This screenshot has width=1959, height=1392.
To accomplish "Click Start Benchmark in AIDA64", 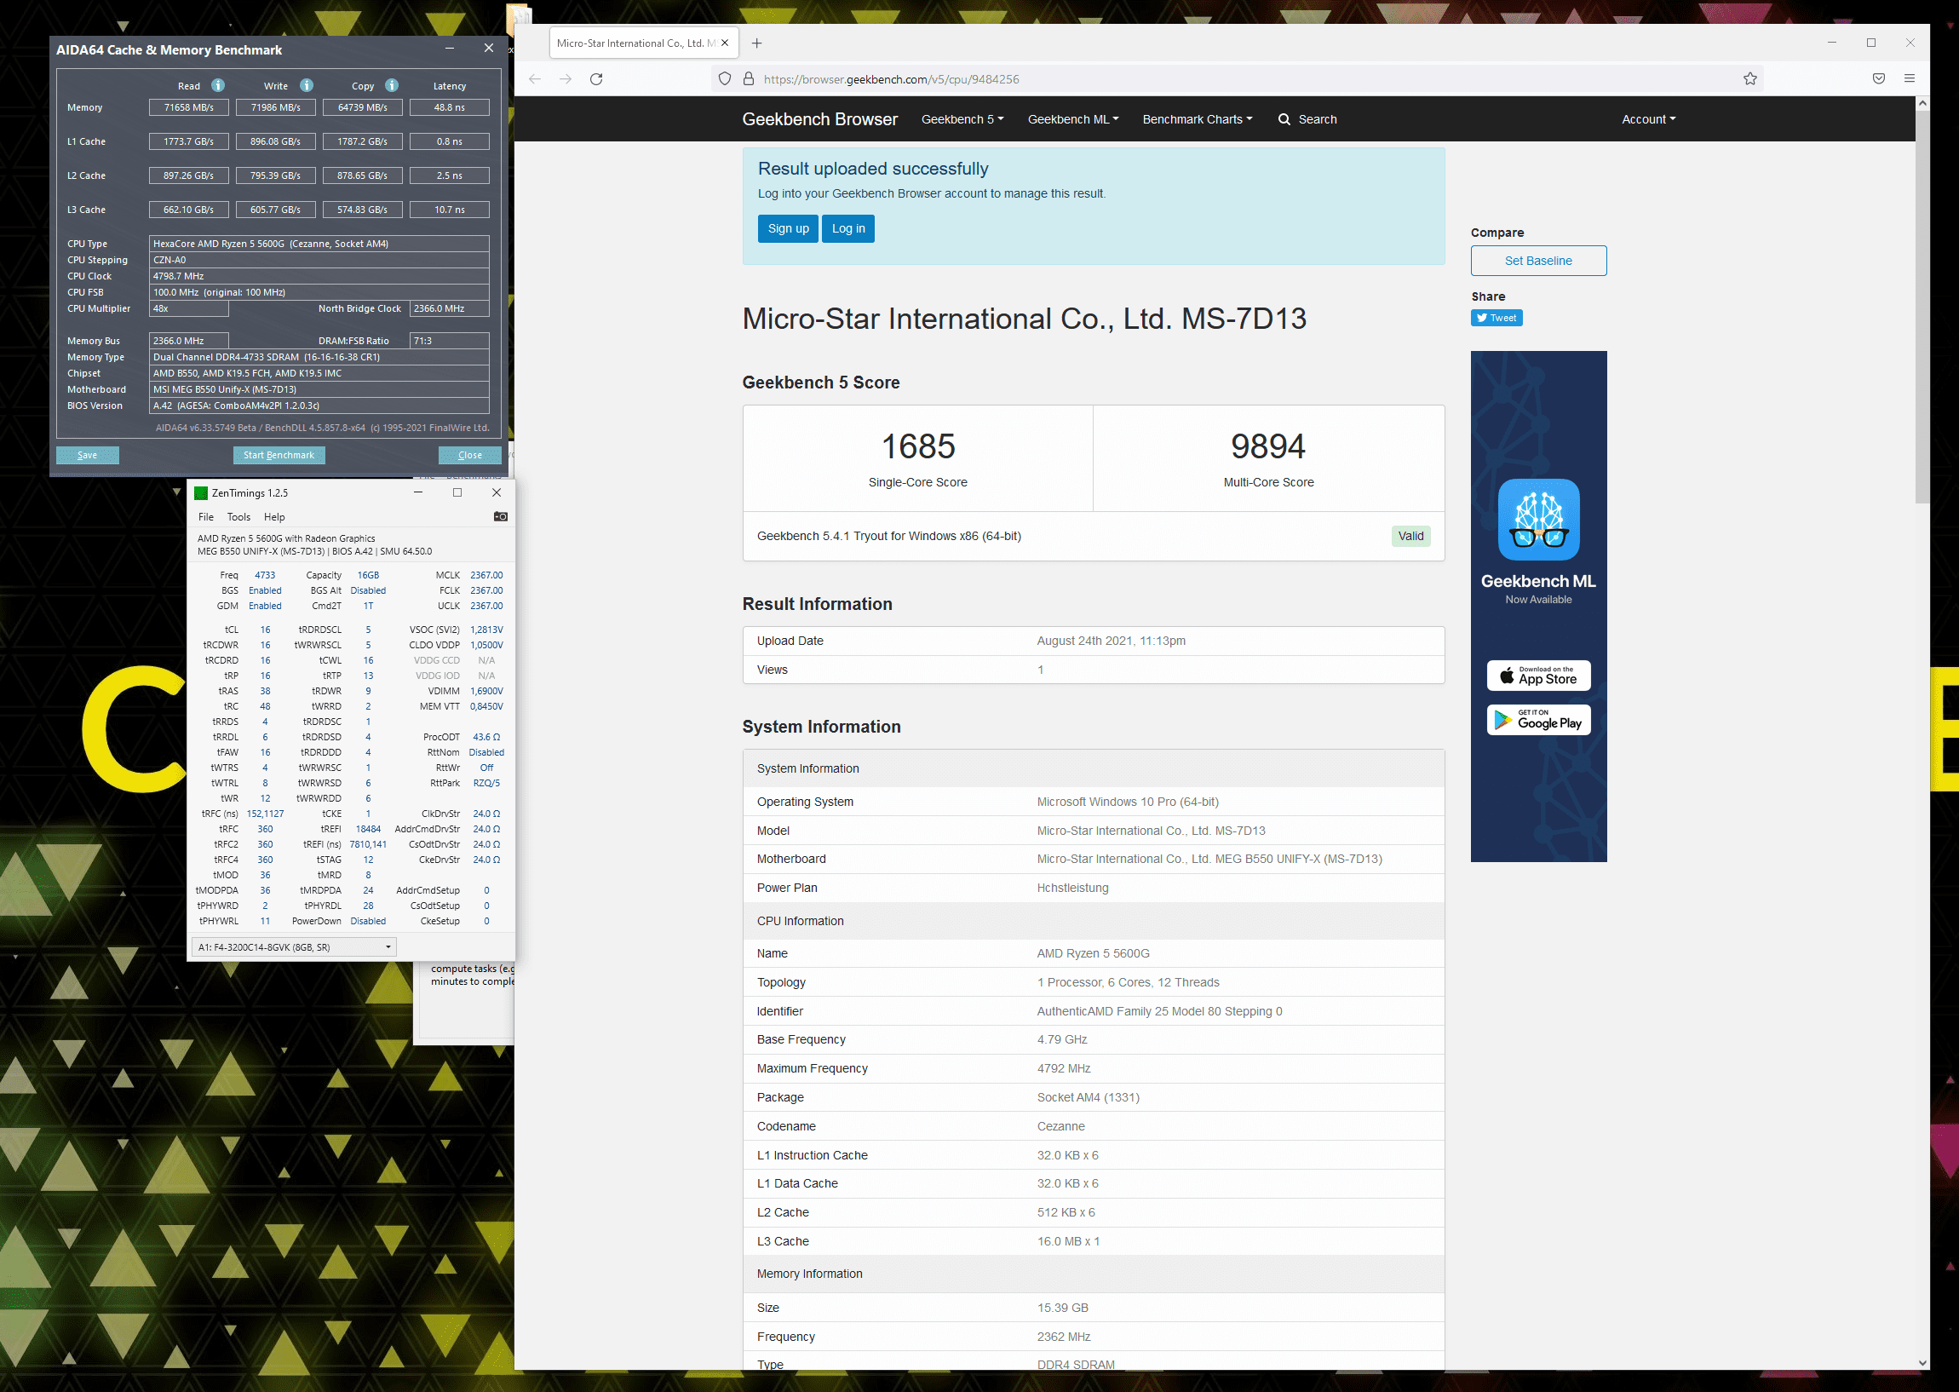I will point(279,455).
